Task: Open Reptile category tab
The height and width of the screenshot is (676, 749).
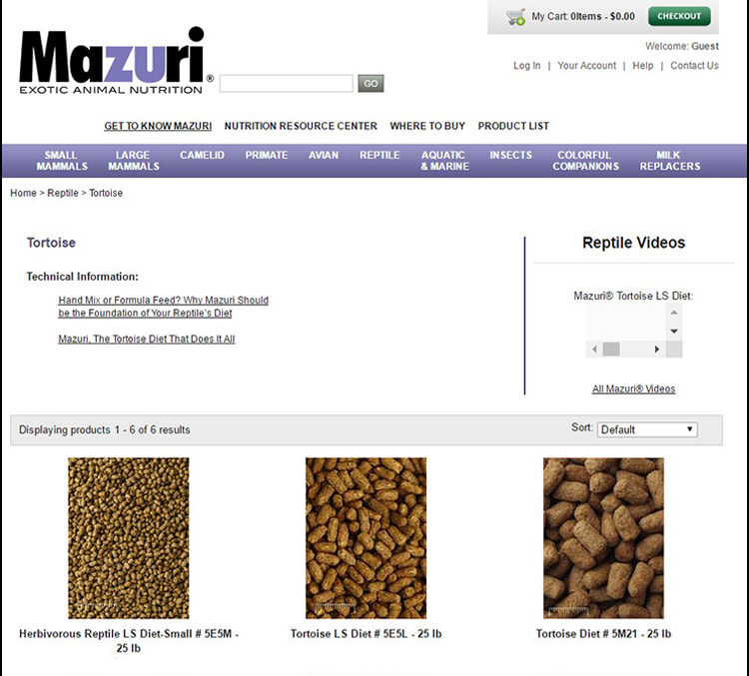Action: [x=379, y=155]
